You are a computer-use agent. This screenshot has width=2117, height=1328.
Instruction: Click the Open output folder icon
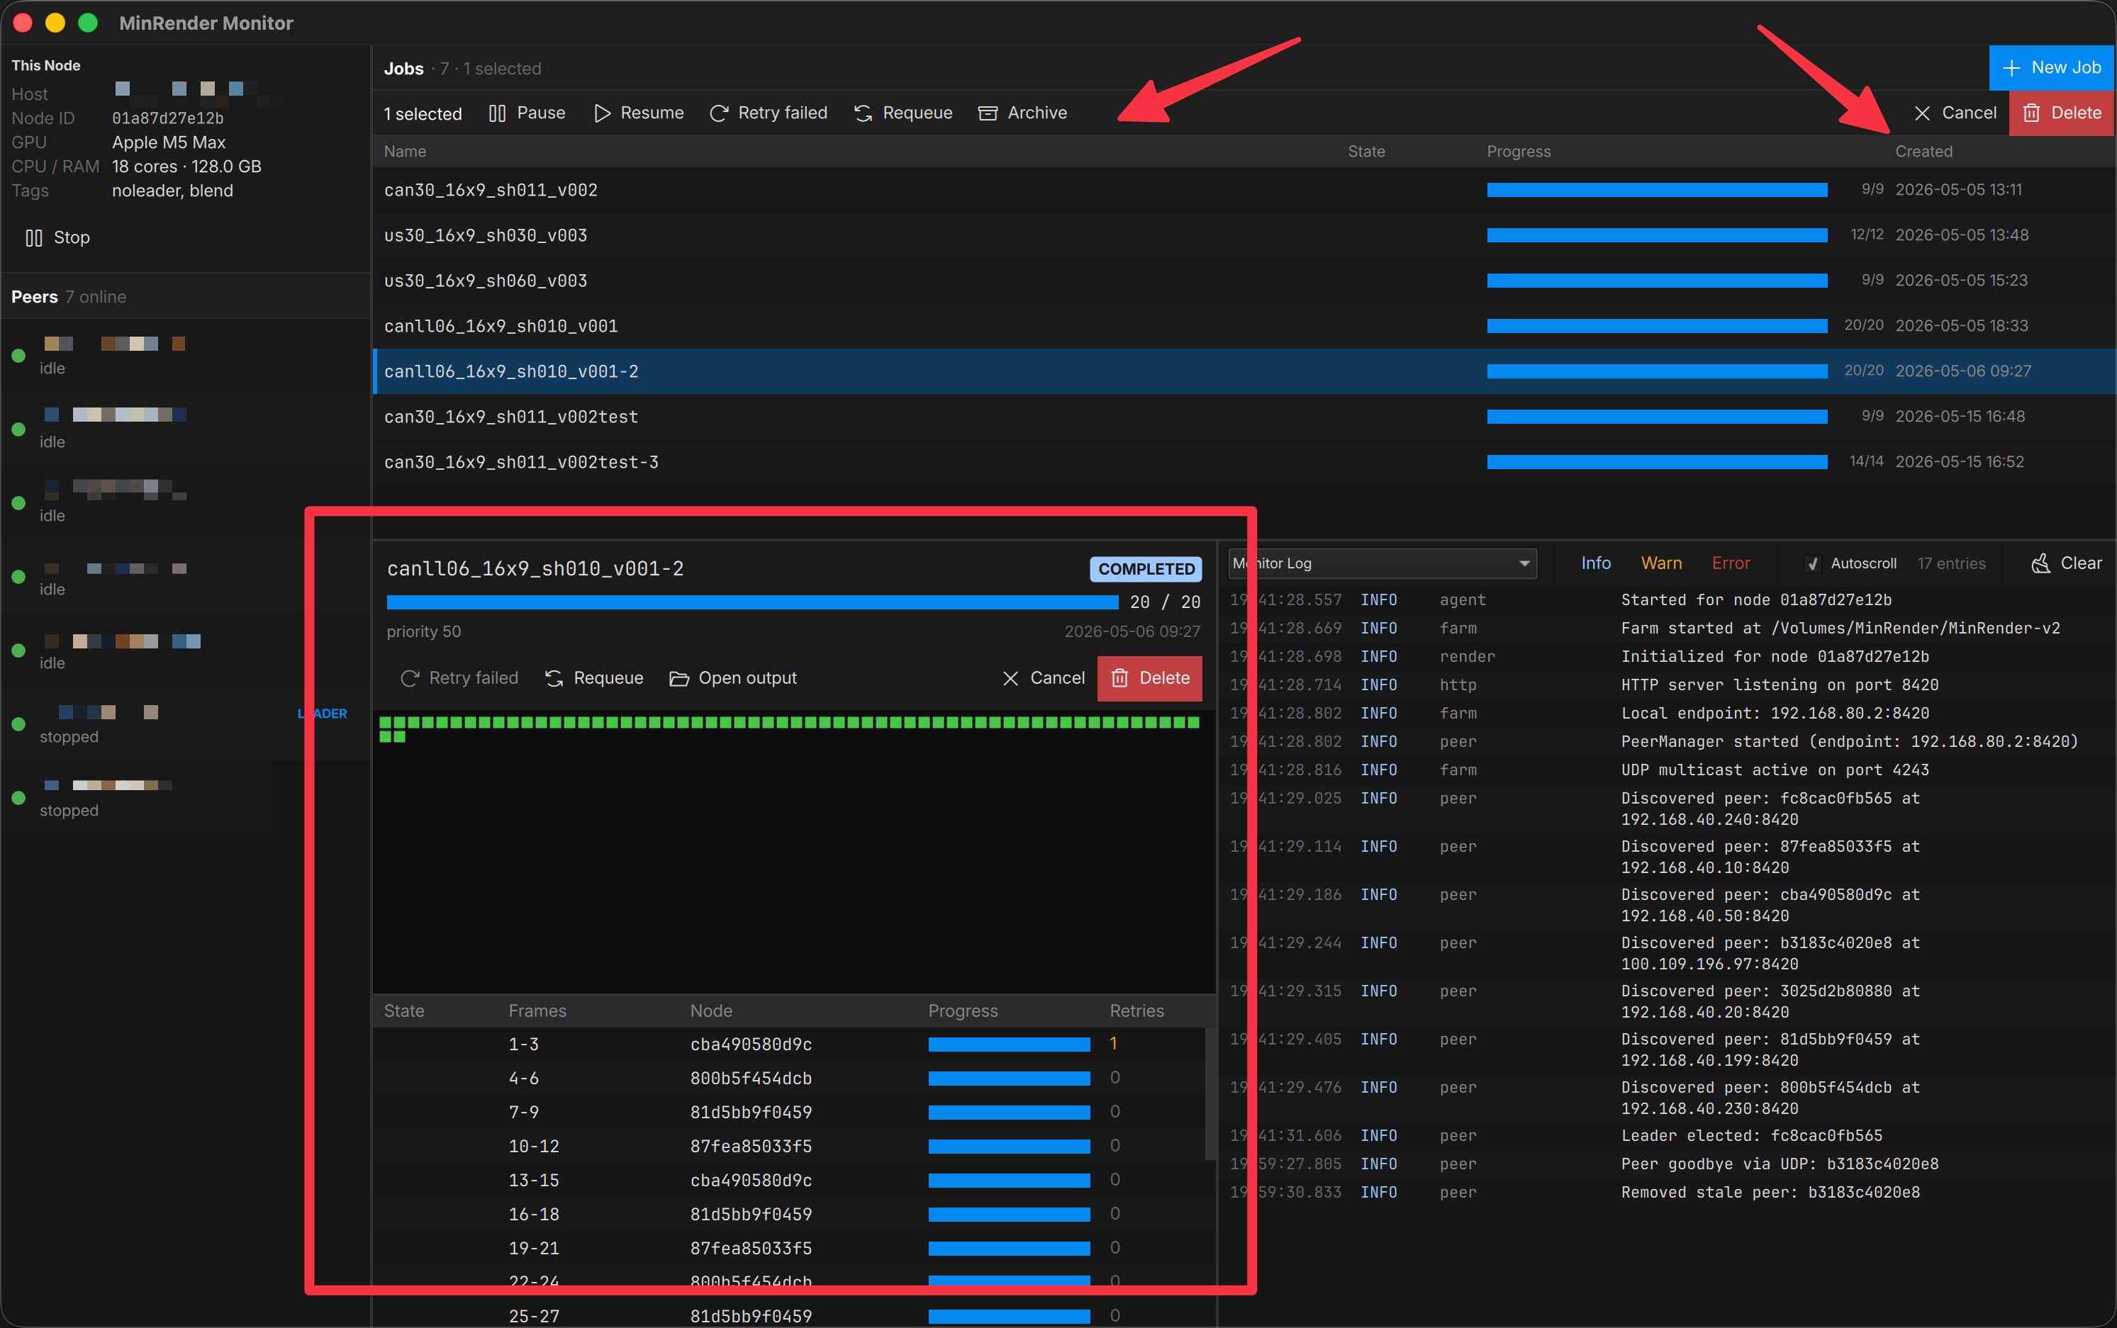pyautogui.click(x=678, y=679)
